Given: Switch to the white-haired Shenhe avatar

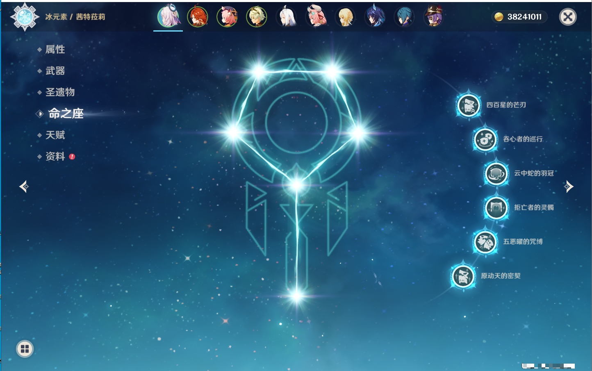Looking at the screenshot, I should [x=286, y=17].
